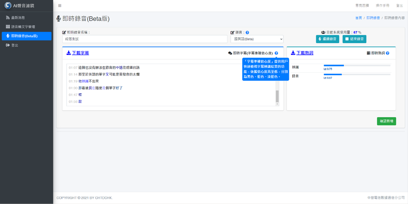Click the users icon beside 目前系統使用量
Viewport: 408px width, 204px height.
[x=323, y=33]
